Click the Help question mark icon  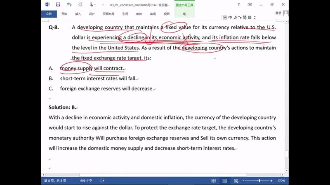[238, 5]
